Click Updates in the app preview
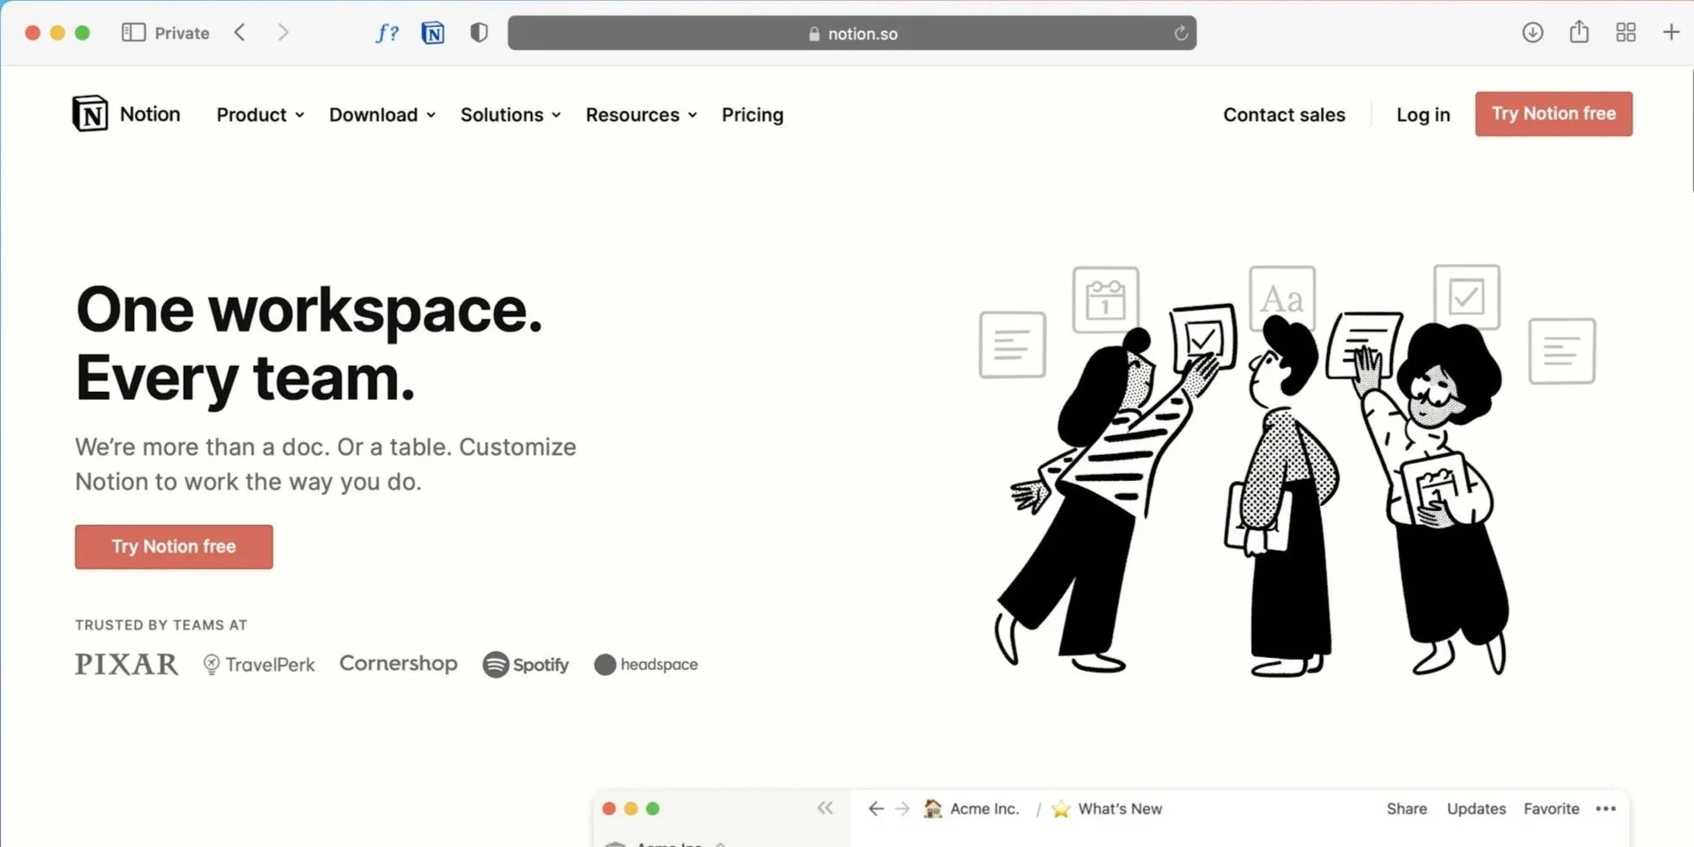The width and height of the screenshot is (1694, 847). click(x=1476, y=809)
